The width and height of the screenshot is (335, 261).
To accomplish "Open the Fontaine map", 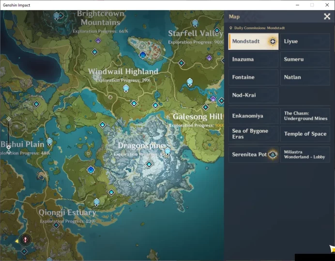I will pos(253,77).
